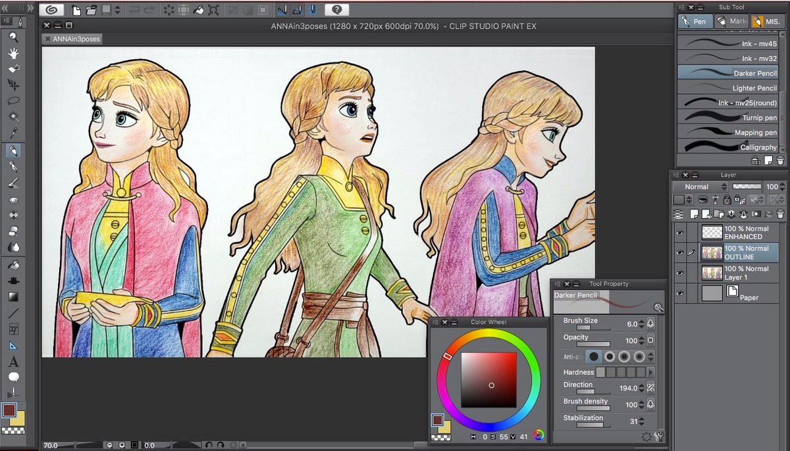Open the Clip Studio launcher spiral icon

(52, 10)
